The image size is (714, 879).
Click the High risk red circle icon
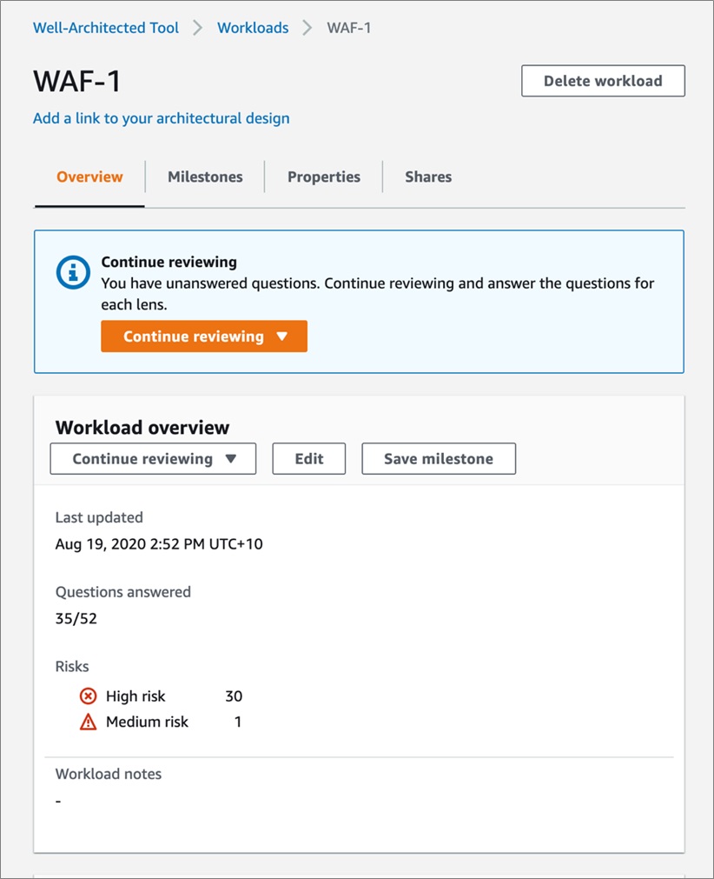[88, 696]
